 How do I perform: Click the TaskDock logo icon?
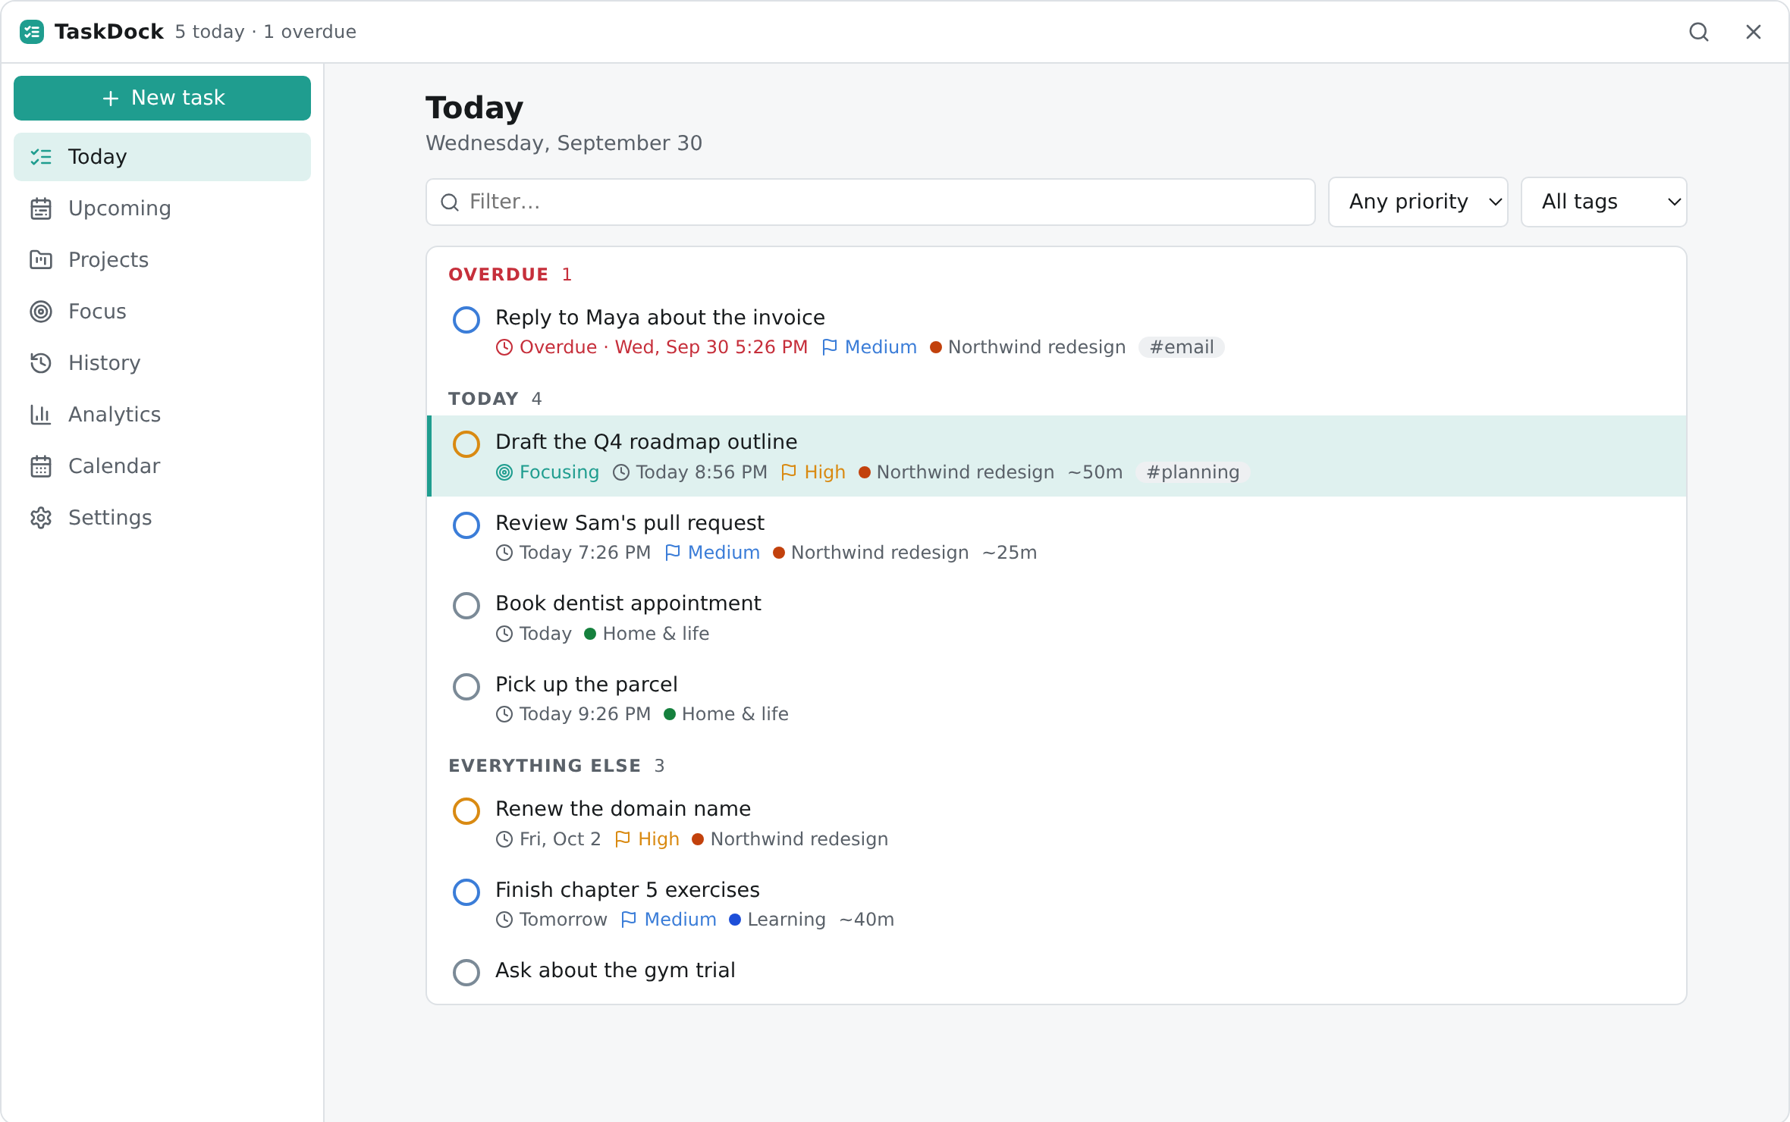click(x=32, y=32)
